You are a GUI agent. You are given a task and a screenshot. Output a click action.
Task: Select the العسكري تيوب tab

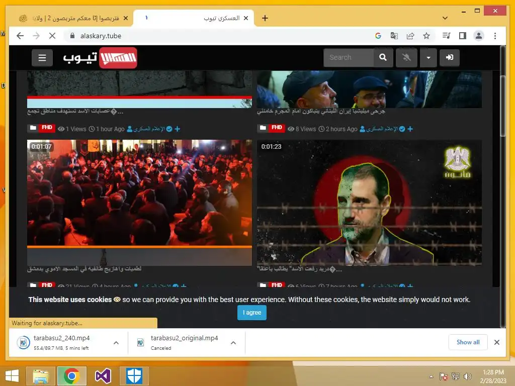click(194, 19)
